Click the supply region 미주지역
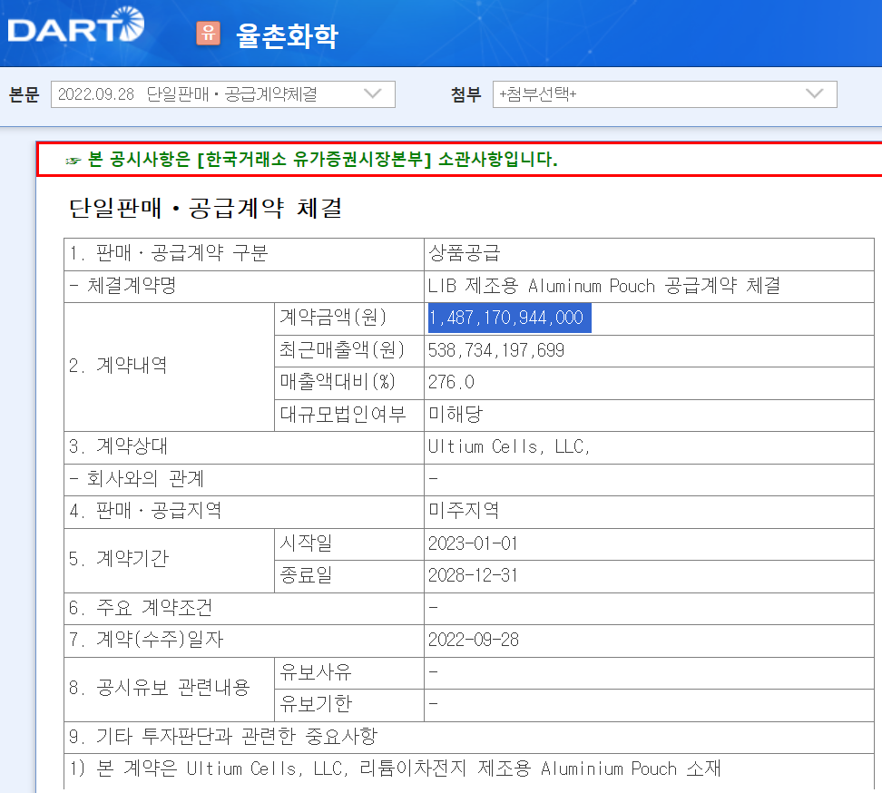882x793 pixels. pyautogui.click(x=464, y=511)
